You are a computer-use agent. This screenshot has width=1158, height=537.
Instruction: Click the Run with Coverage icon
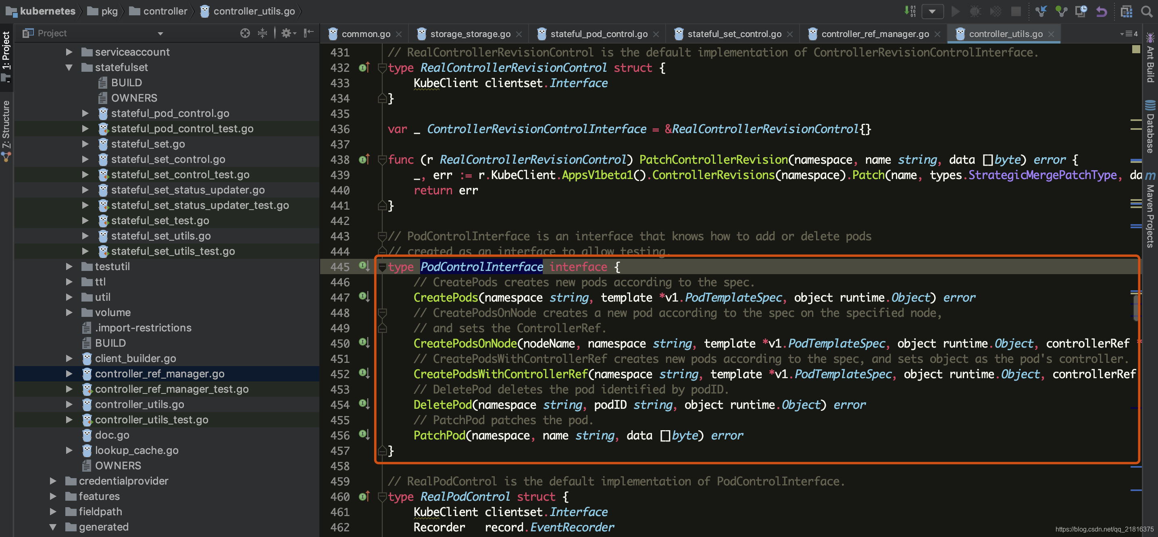point(996,11)
